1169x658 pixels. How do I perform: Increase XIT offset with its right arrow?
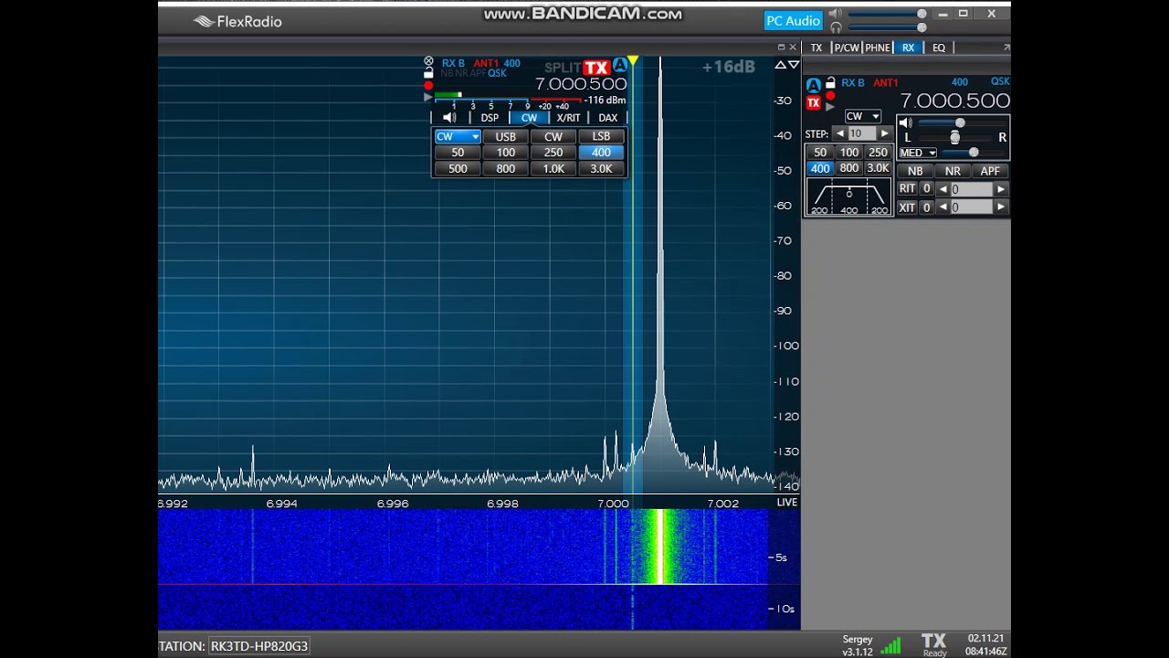point(1001,207)
